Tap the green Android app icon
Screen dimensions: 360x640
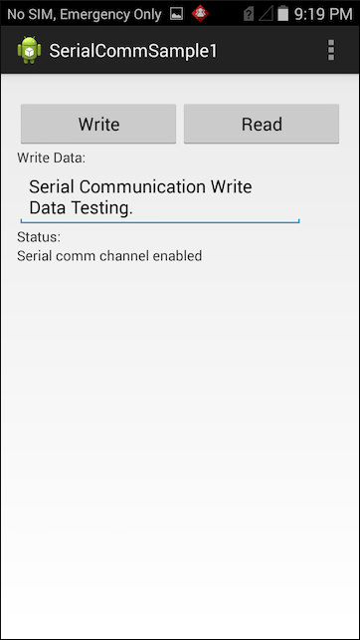(x=29, y=50)
